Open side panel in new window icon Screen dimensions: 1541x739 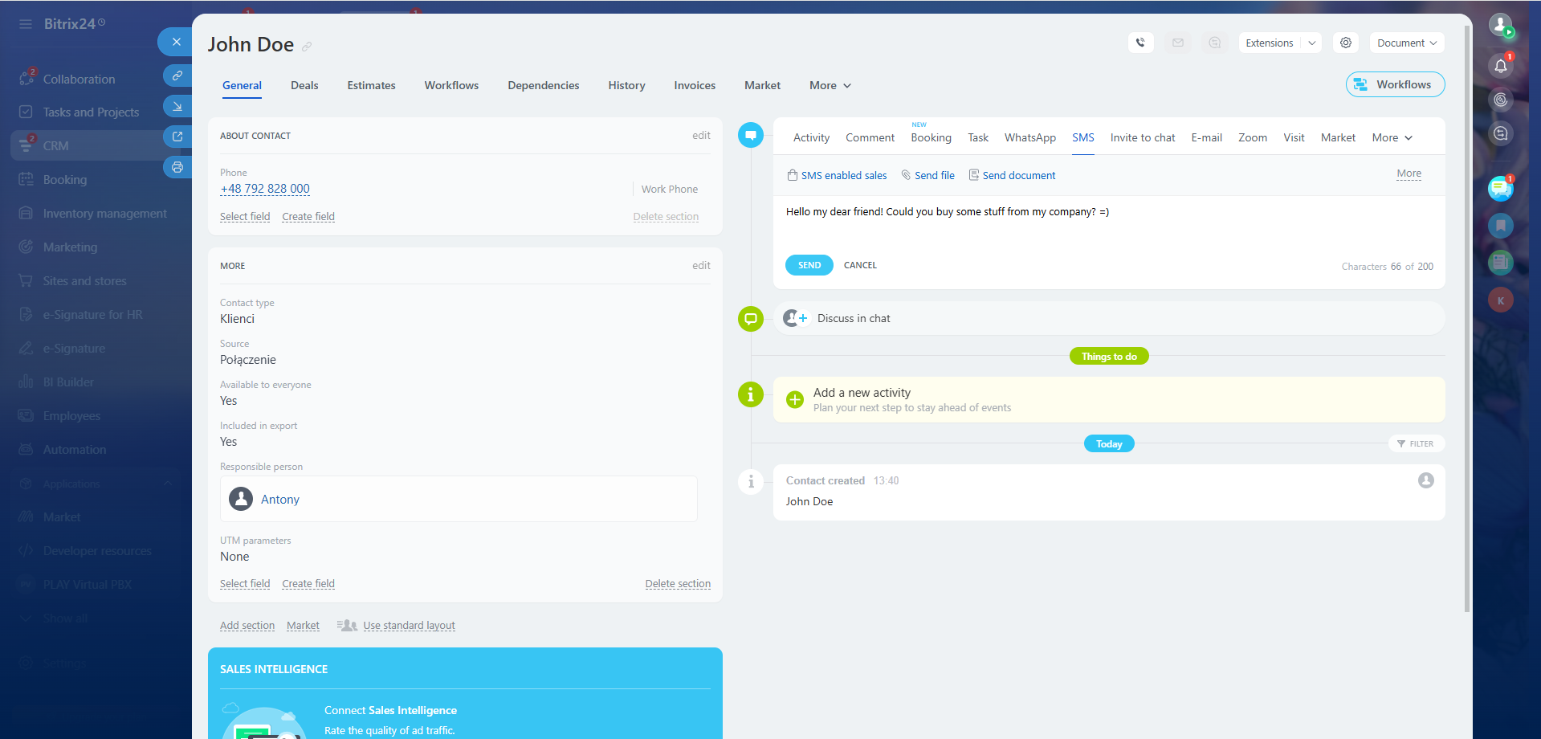pyautogui.click(x=177, y=137)
